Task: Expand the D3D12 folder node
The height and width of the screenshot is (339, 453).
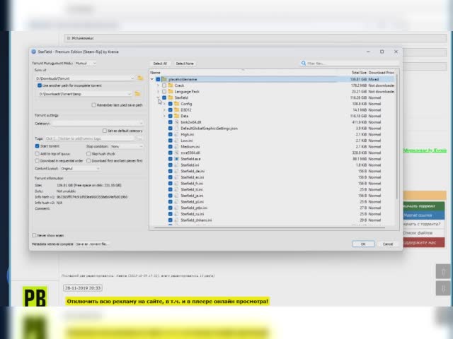Action: pos(164,110)
